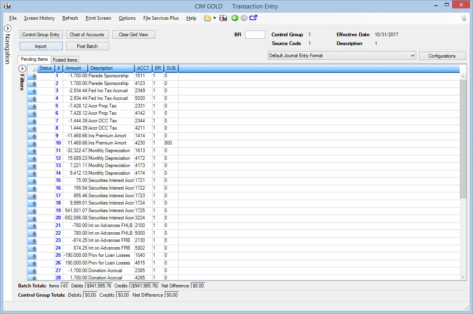
Task: Click the Import button
Action: click(41, 46)
